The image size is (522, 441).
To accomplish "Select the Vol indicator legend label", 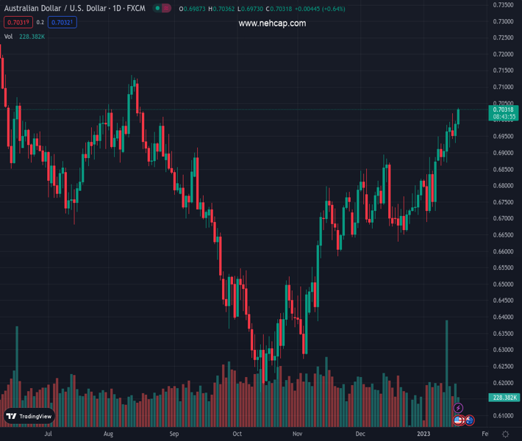I will [x=8, y=36].
